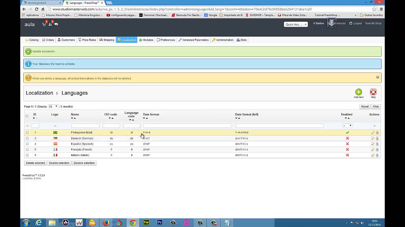Open the customer messages notification icon

tap(56, 24)
